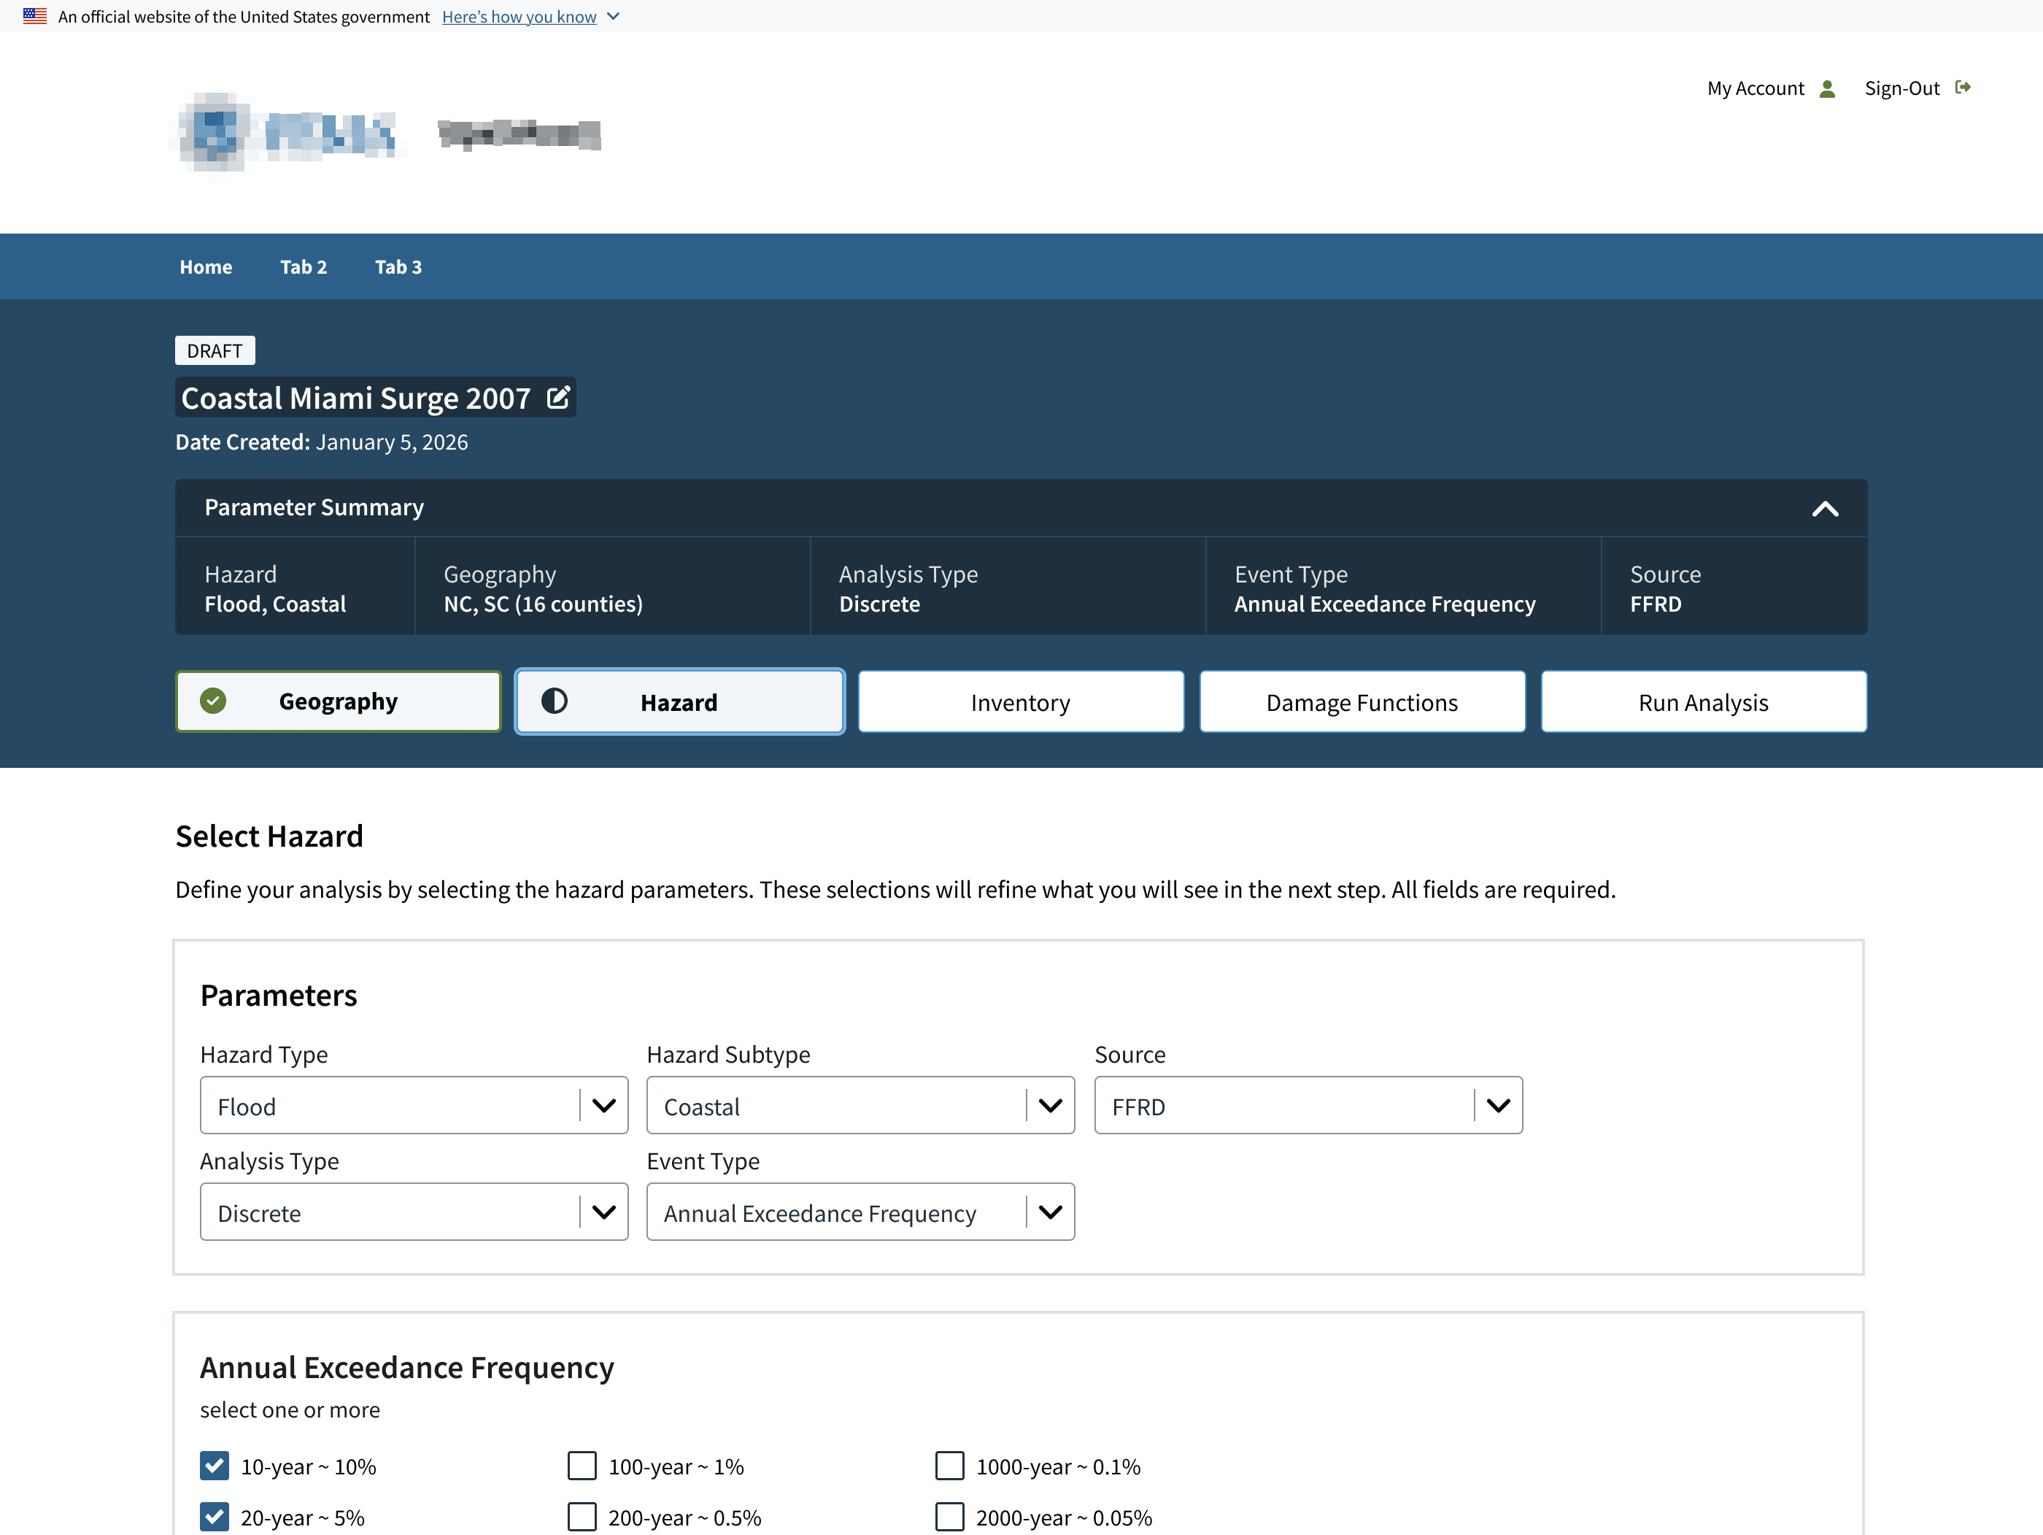Switch to Tab 2 in navigation
This screenshot has height=1535, width=2043.
coord(304,267)
